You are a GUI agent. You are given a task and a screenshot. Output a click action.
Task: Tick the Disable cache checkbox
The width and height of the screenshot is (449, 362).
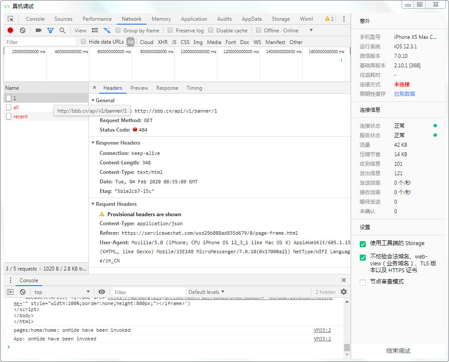point(211,30)
